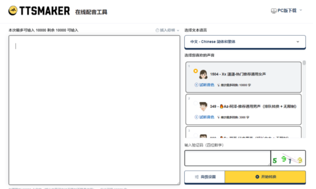
Task: Click the 试听音色 link for 阿泽 voice
Action: pyautogui.click(x=206, y=117)
